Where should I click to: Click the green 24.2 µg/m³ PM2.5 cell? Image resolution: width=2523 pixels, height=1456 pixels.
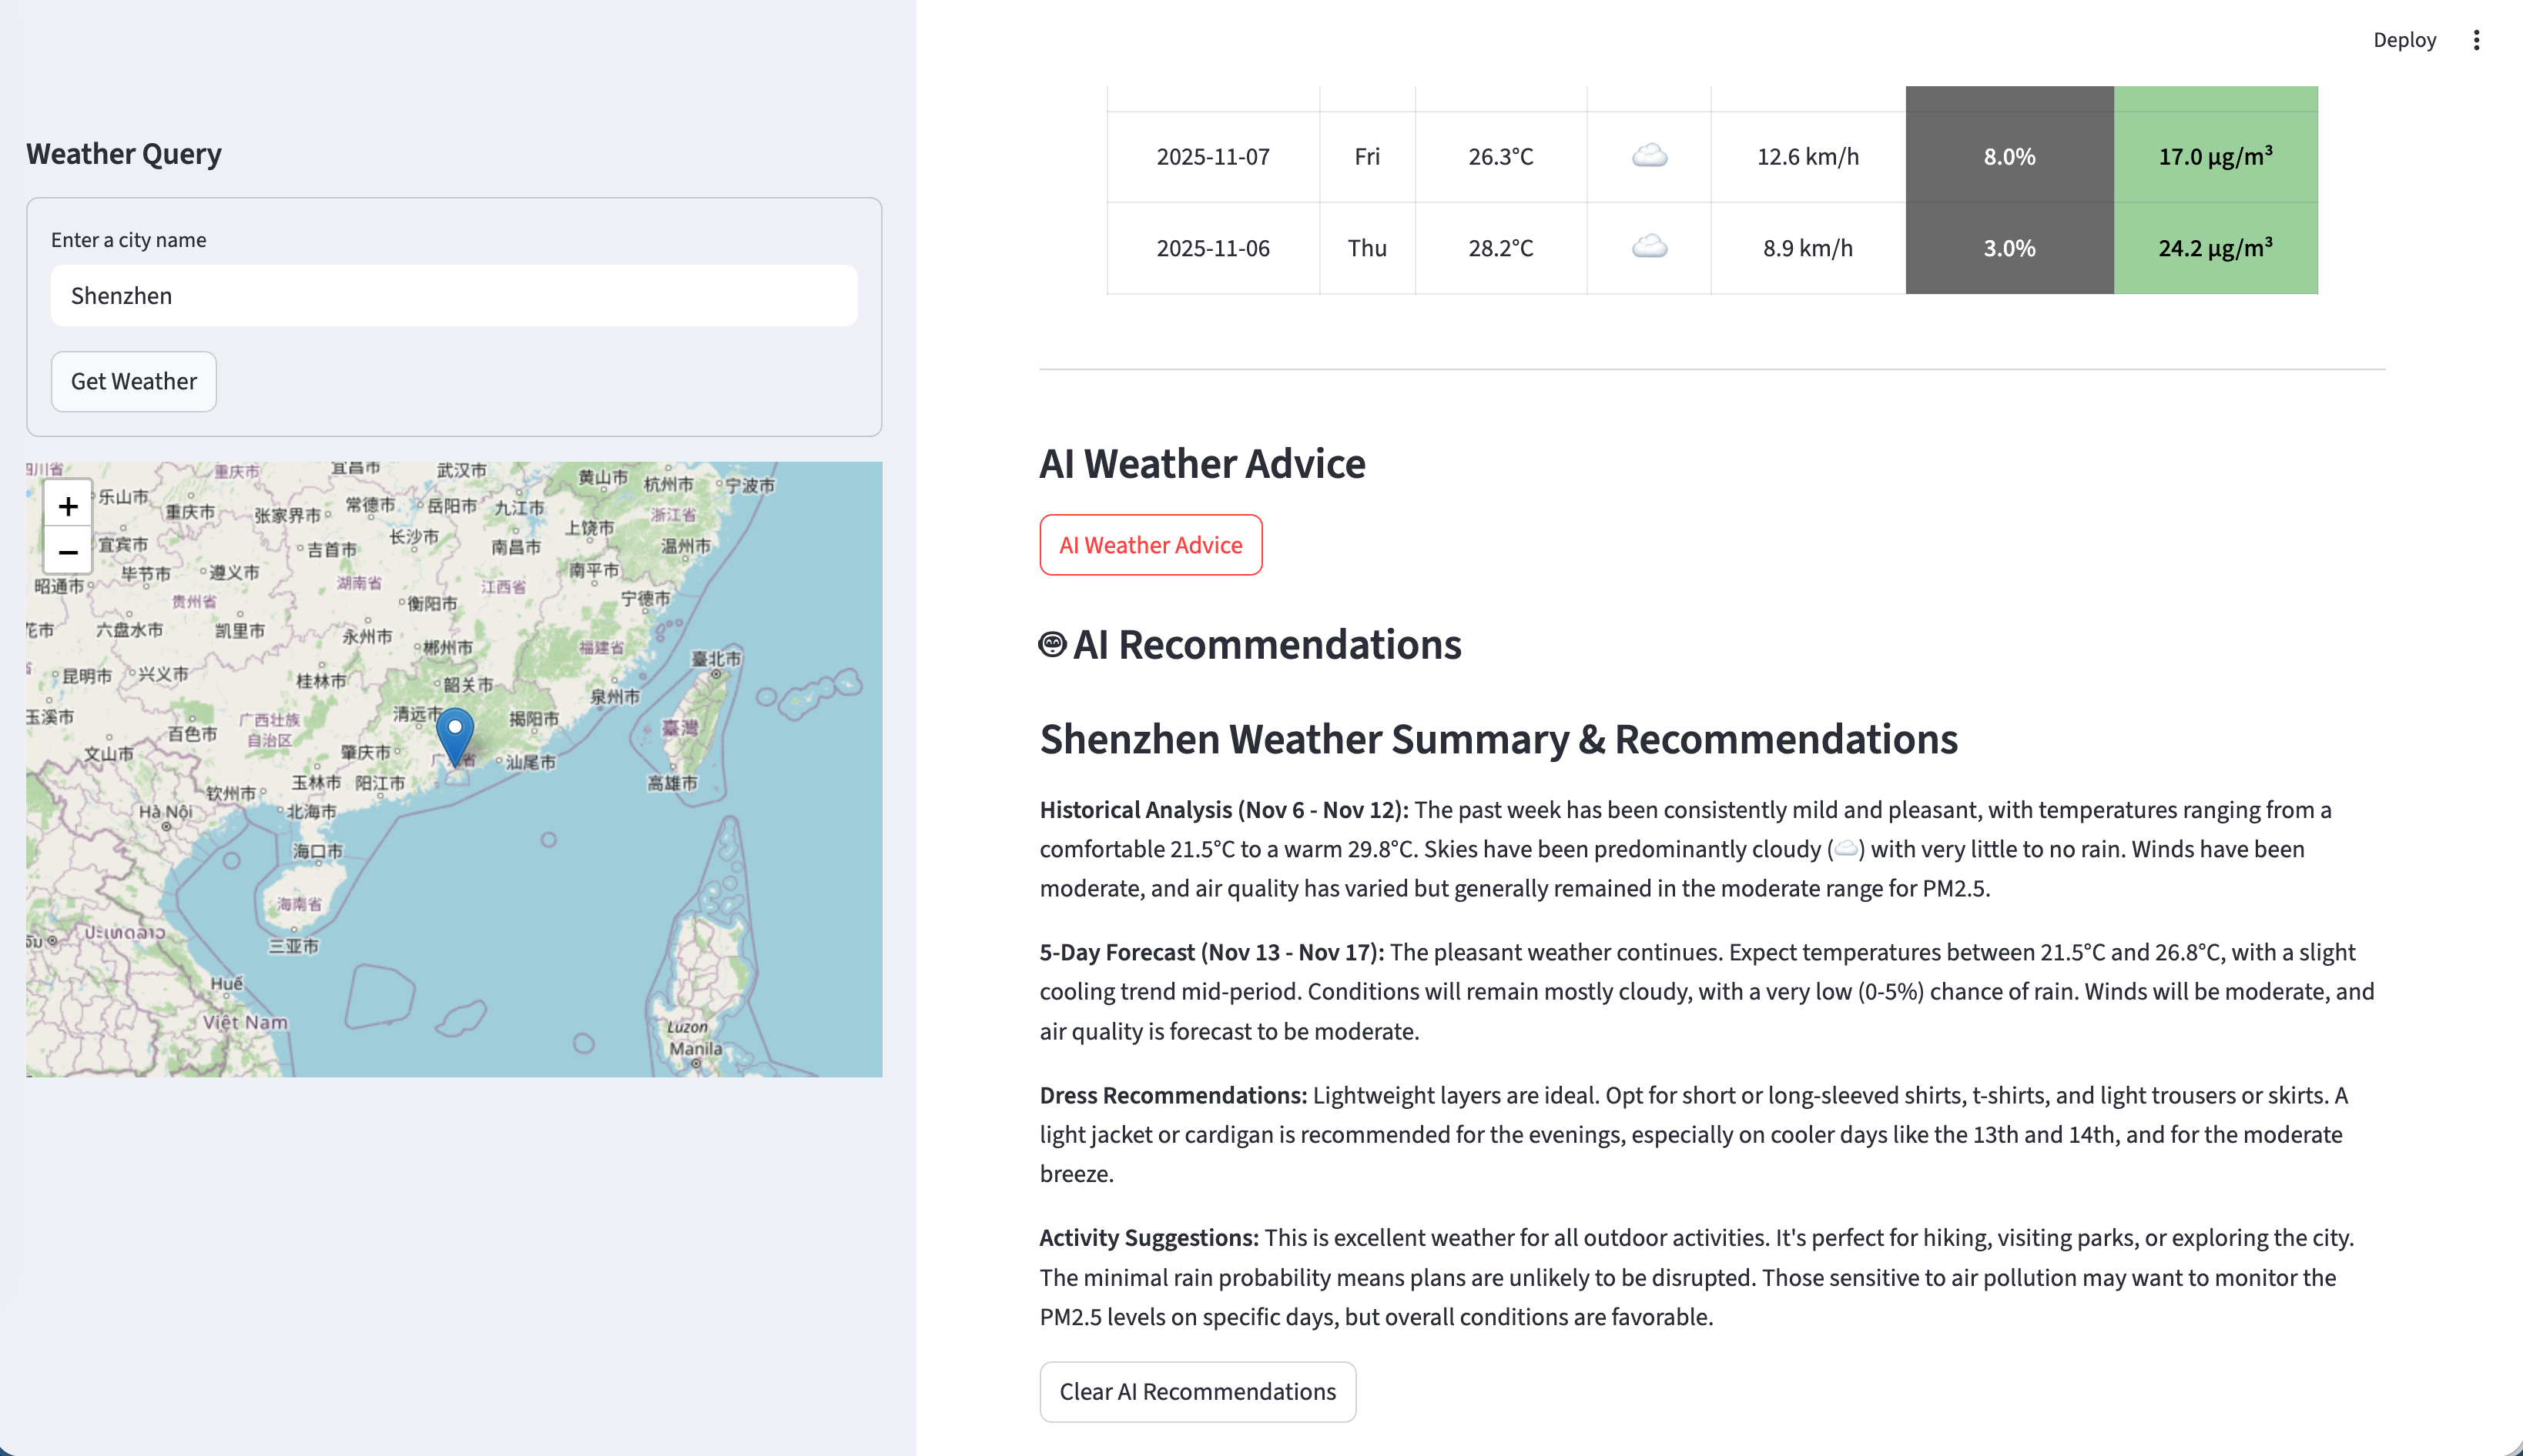(2215, 248)
